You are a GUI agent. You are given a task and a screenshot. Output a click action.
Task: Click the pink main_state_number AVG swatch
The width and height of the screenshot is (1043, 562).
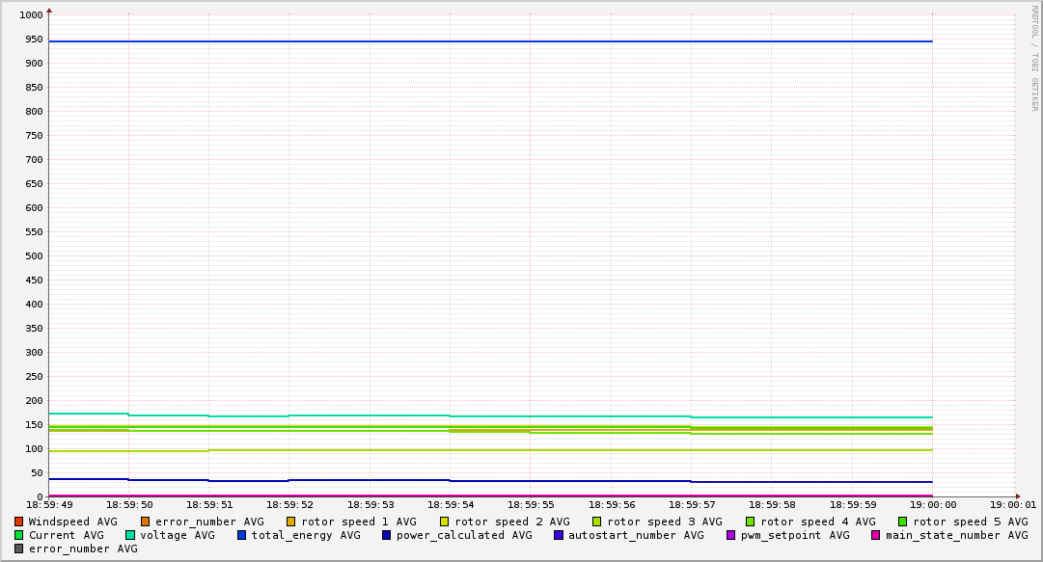876,535
